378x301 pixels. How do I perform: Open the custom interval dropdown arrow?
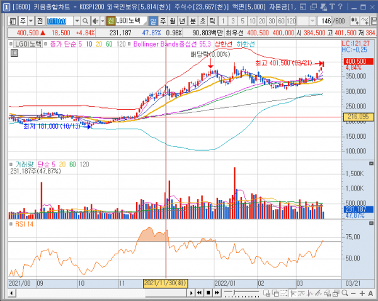click(x=312, y=21)
